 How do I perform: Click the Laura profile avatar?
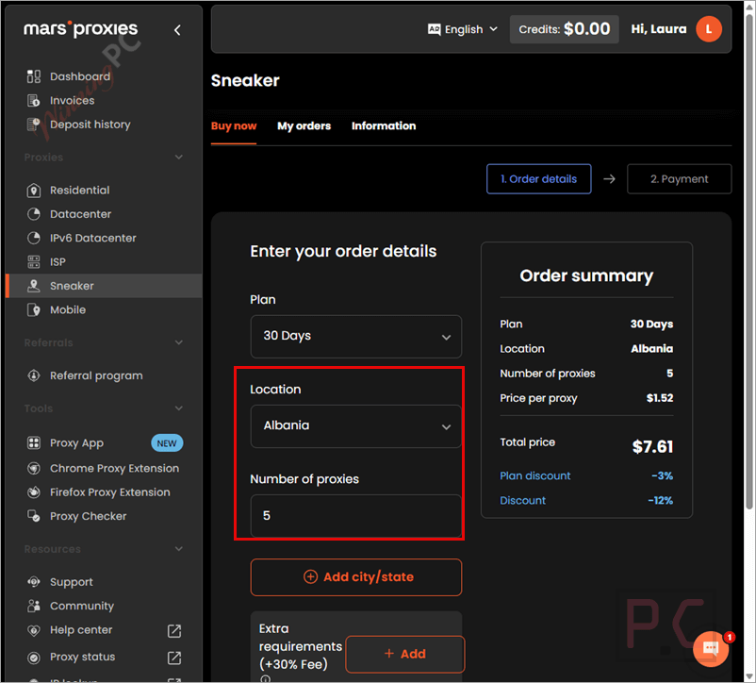pos(709,29)
